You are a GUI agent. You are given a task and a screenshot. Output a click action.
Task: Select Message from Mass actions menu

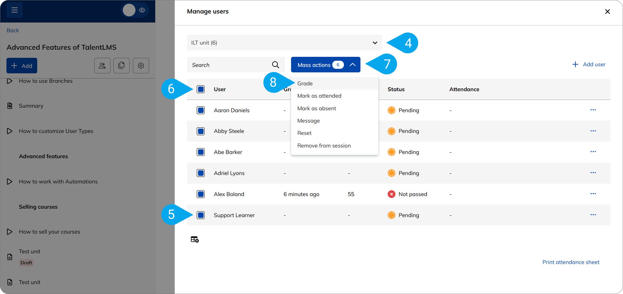point(335,121)
